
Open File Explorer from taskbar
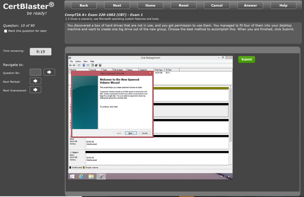tap(91, 176)
